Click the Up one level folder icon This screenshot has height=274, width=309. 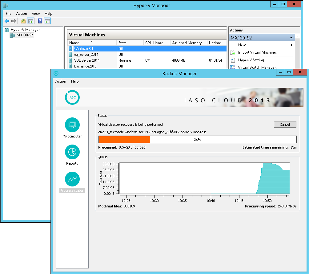point(23,21)
